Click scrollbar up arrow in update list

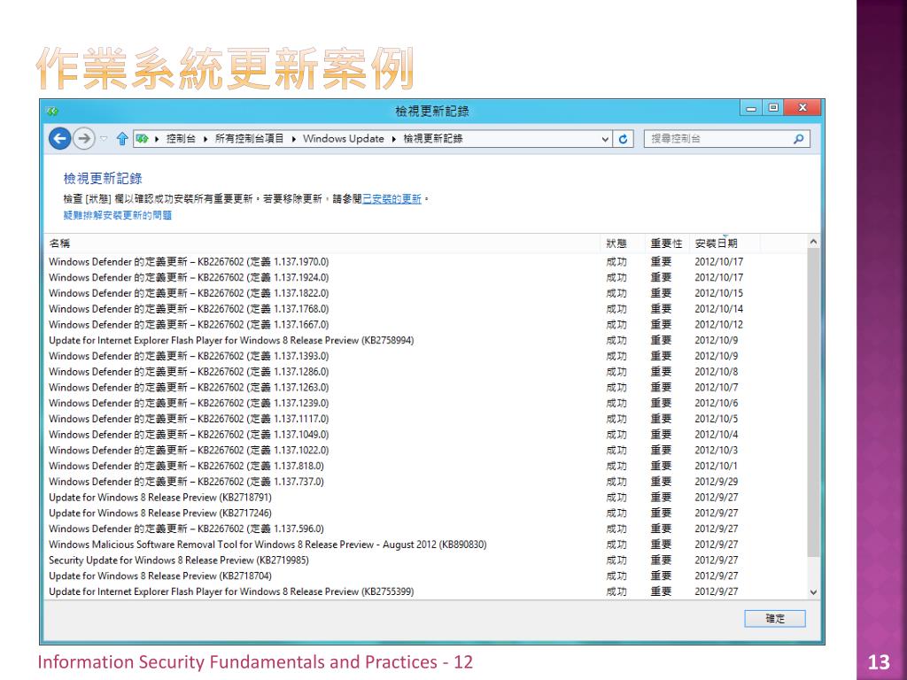(x=813, y=242)
